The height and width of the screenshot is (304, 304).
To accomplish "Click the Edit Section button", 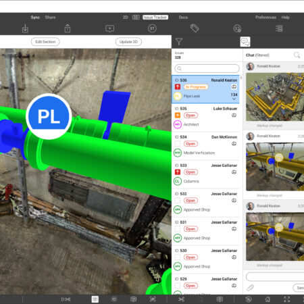I will pyautogui.click(x=45, y=42).
